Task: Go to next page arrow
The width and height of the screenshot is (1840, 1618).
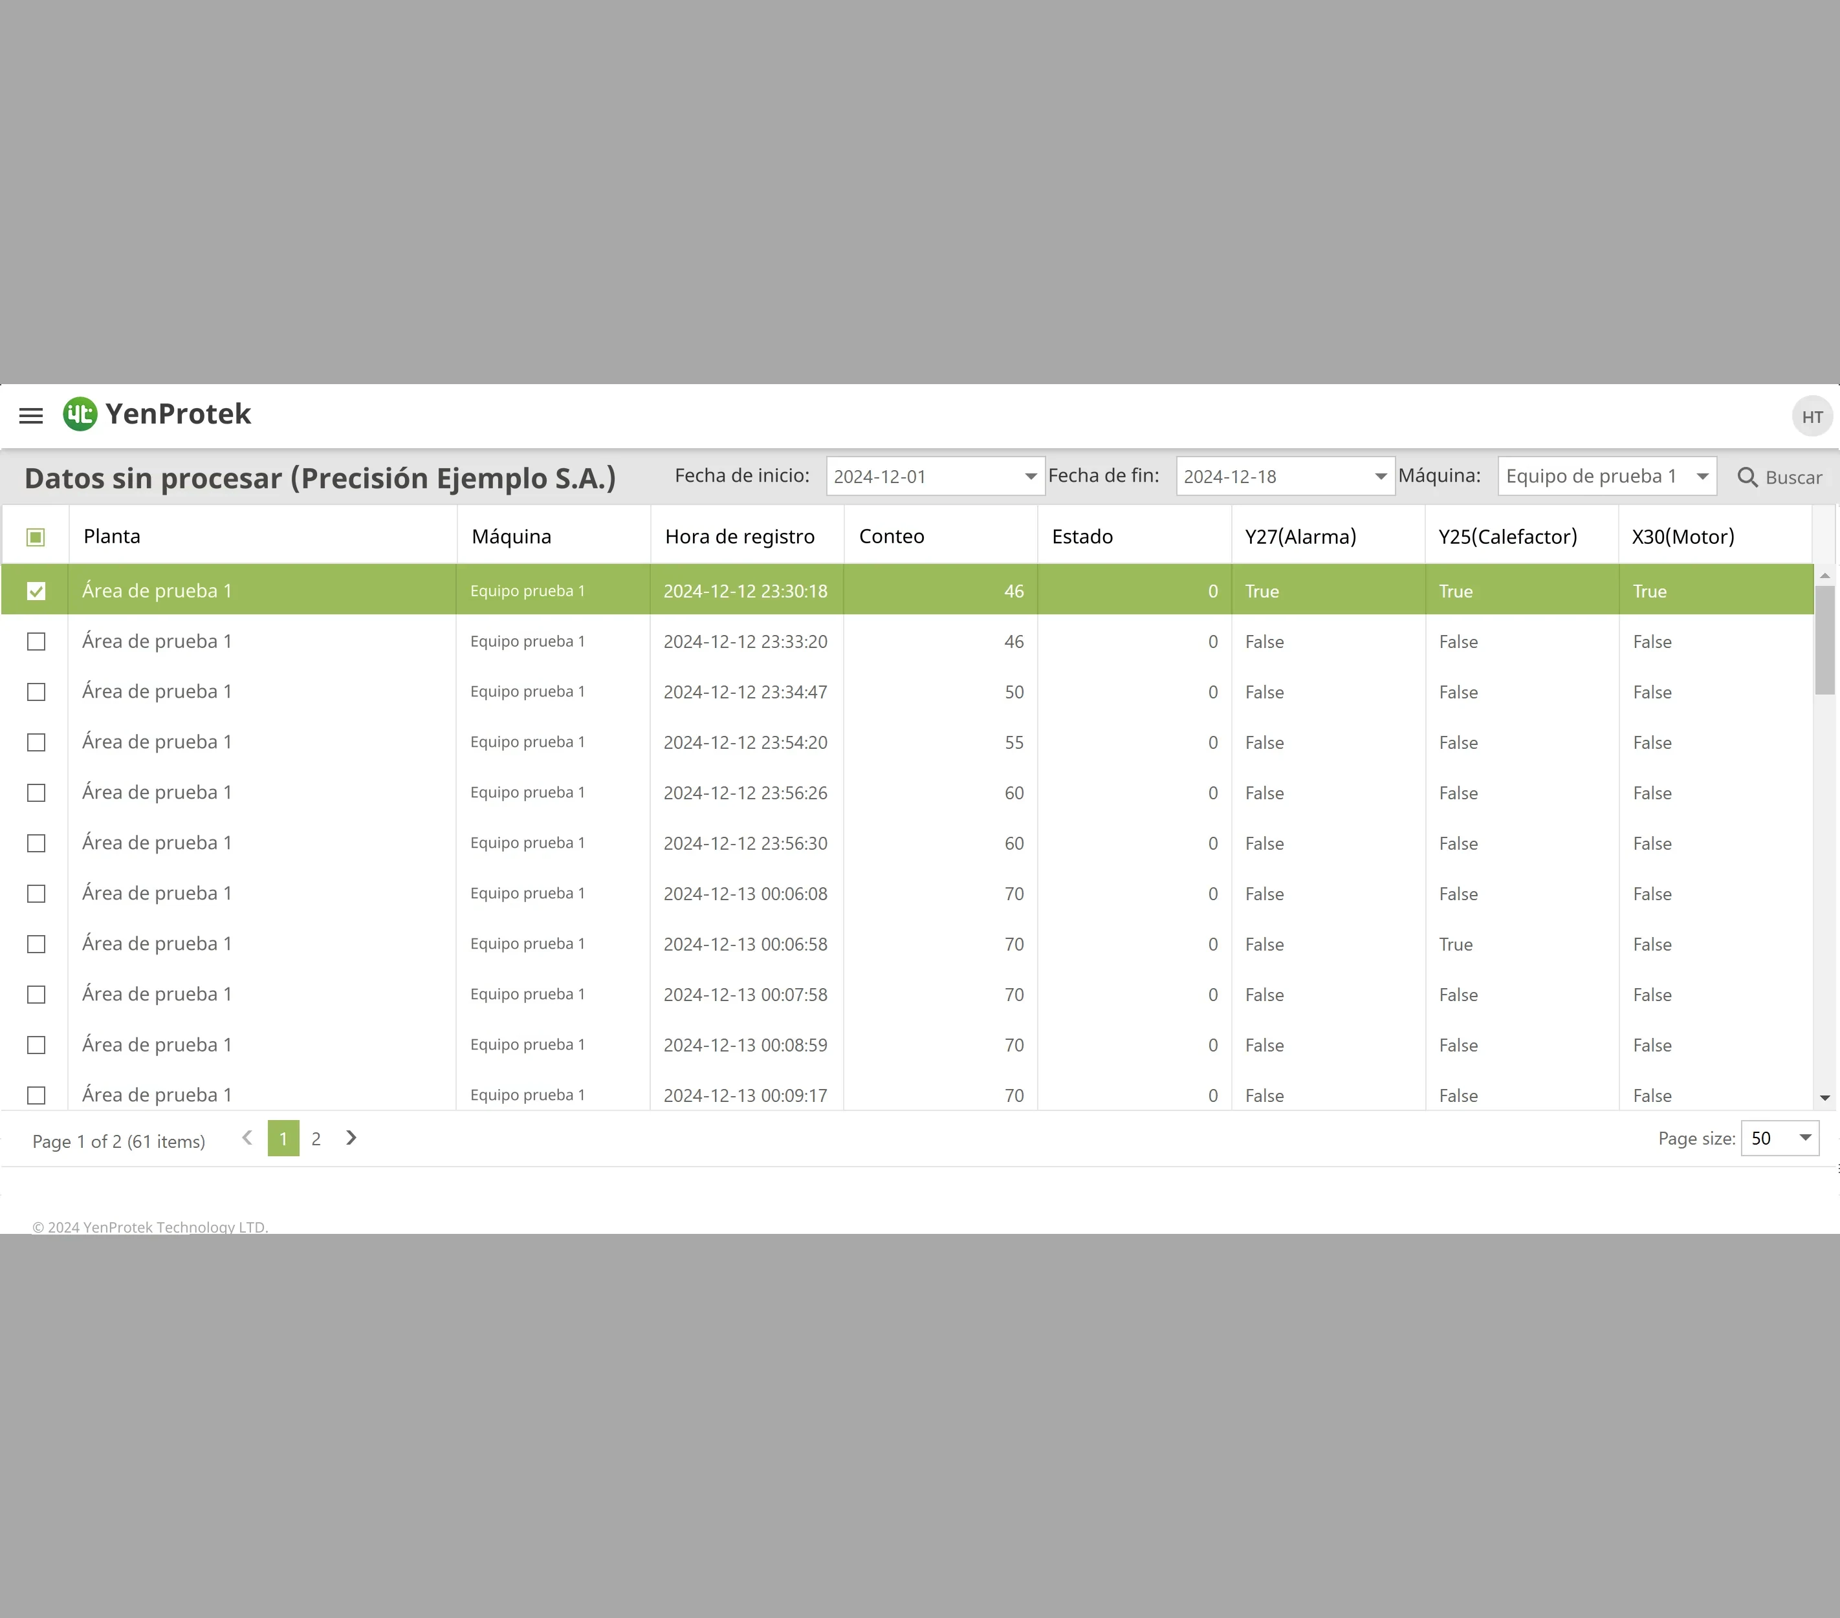Action: [351, 1138]
